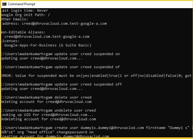Select the 'Other Emails:' line
Screen dimensions: 193x139
tap(14, 19)
